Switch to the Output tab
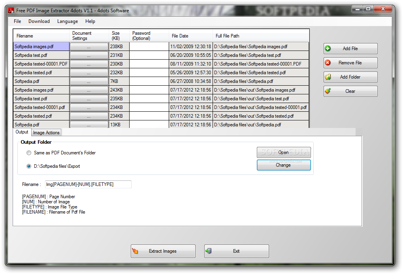Image resolution: width=403 pixels, height=274 pixels. point(22,132)
